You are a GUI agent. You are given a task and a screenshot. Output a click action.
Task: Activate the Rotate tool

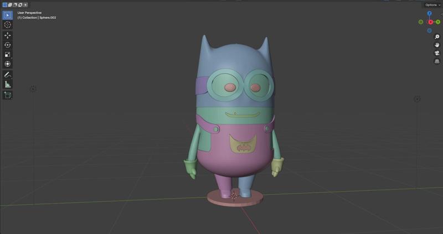(x=8, y=45)
